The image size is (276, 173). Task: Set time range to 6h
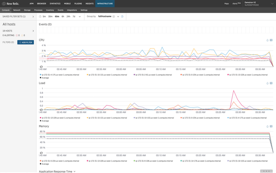tap(63, 16)
